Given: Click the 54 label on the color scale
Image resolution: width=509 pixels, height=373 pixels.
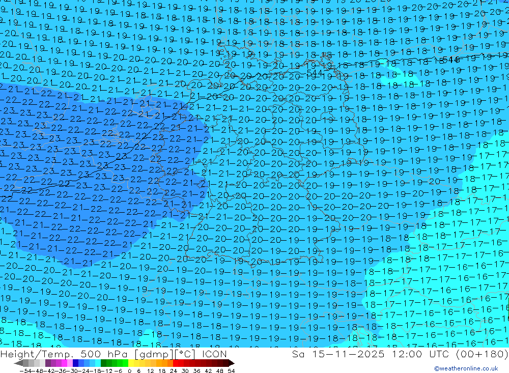Looking at the screenshot, I should point(231,371).
